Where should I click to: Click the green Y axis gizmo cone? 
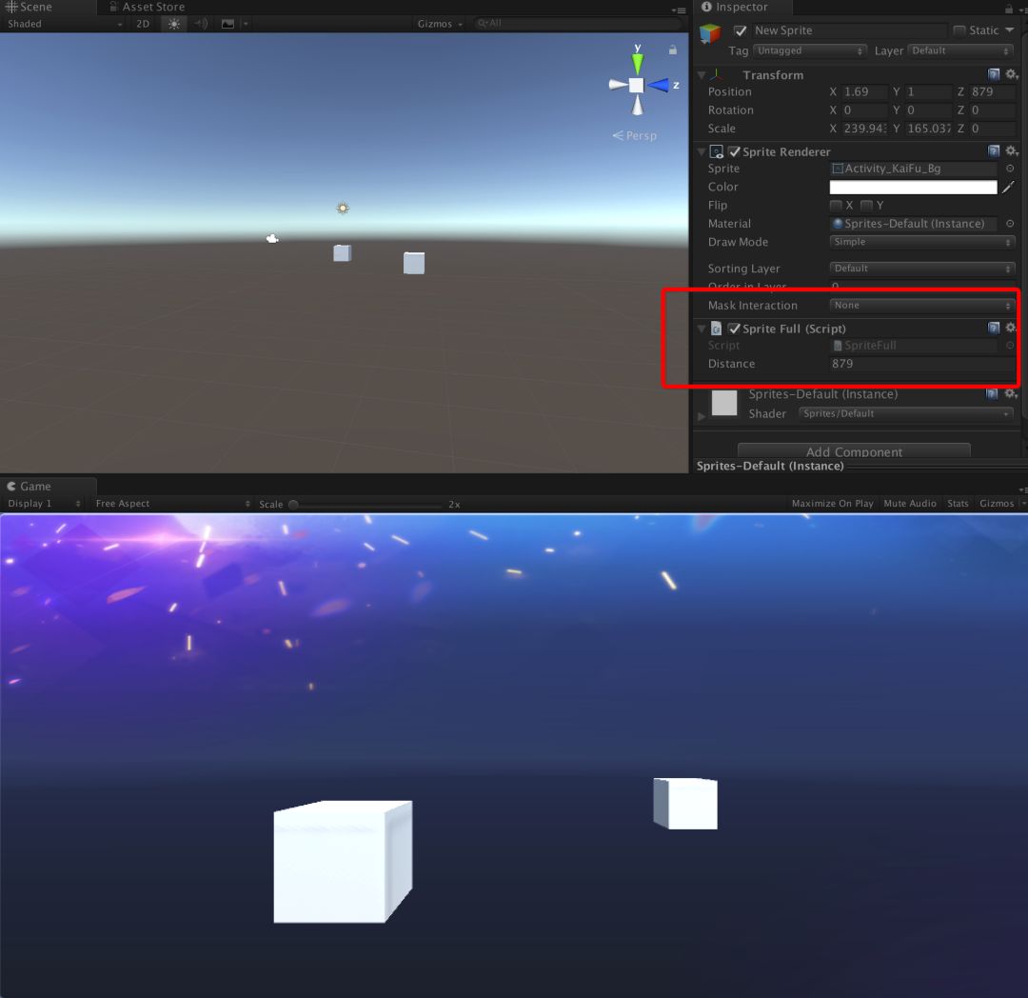(x=637, y=64)
